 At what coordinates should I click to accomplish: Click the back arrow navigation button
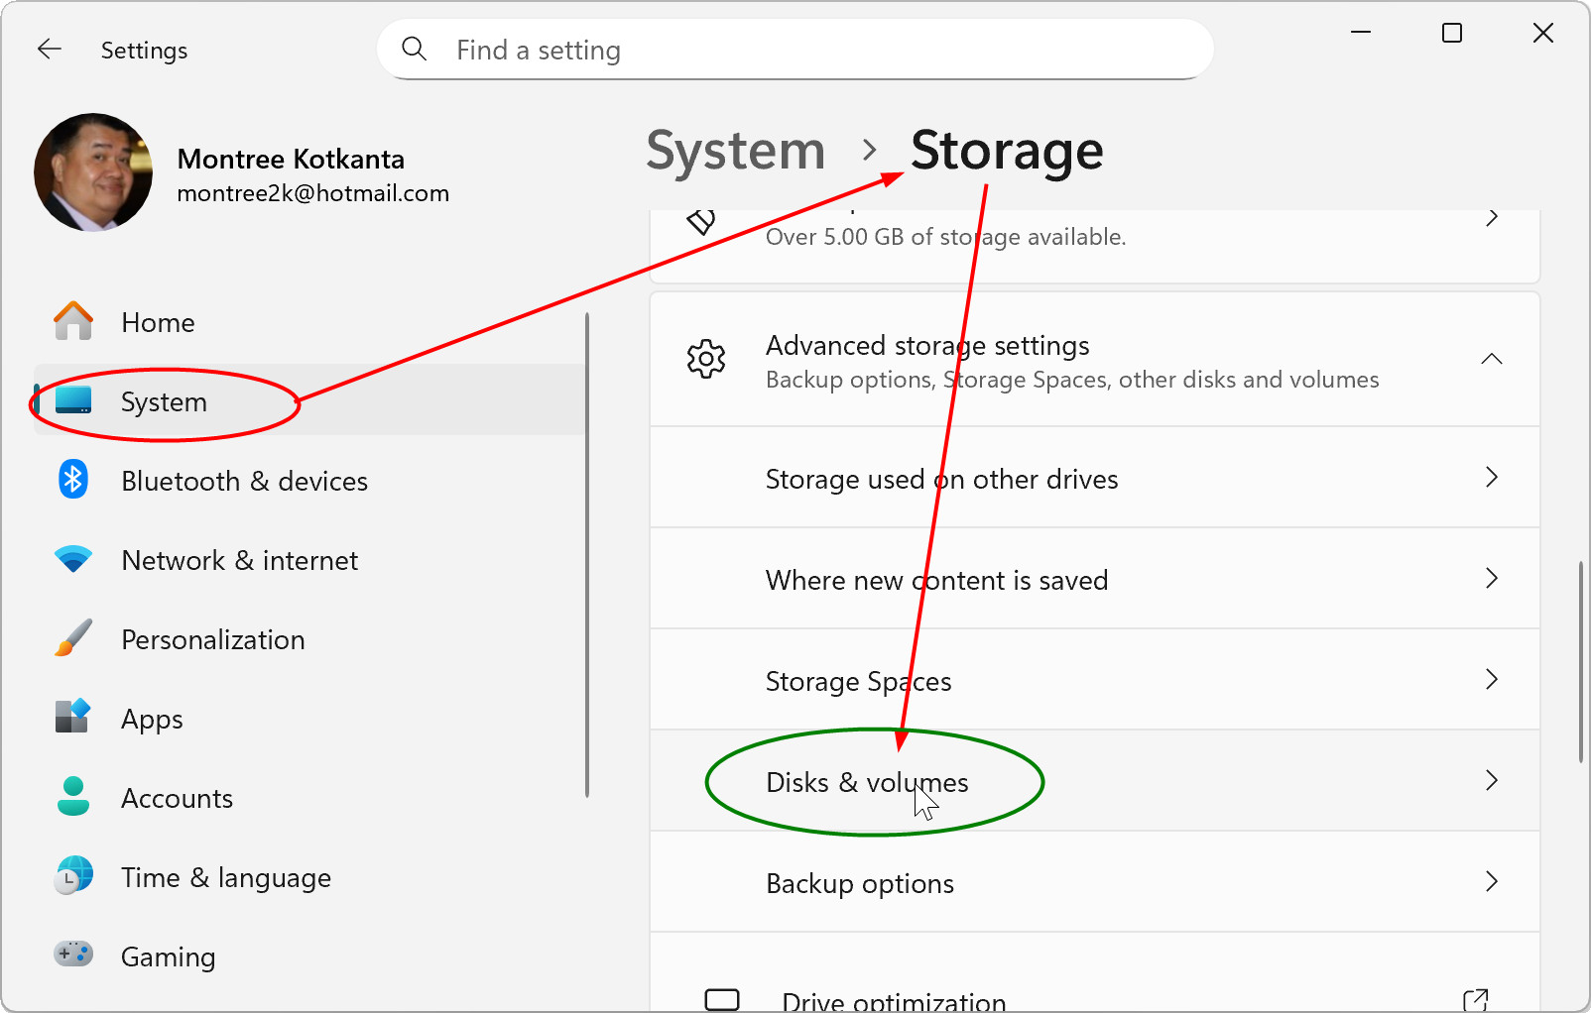pyautogui.click(x=49, y=49)
